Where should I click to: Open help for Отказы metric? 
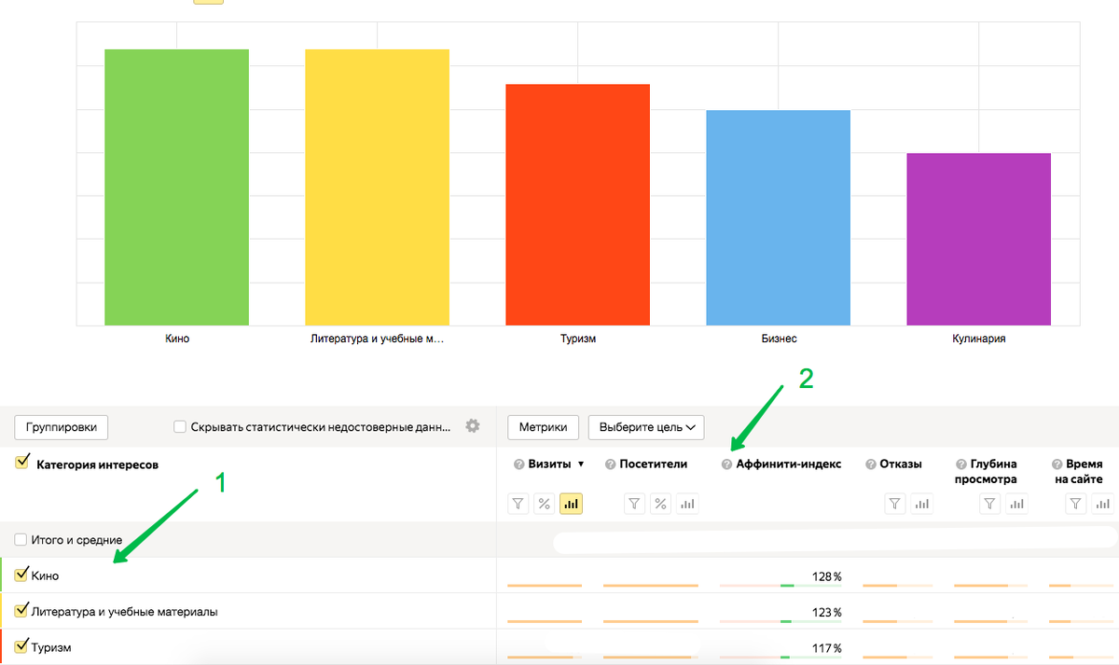tap(870, 464)
